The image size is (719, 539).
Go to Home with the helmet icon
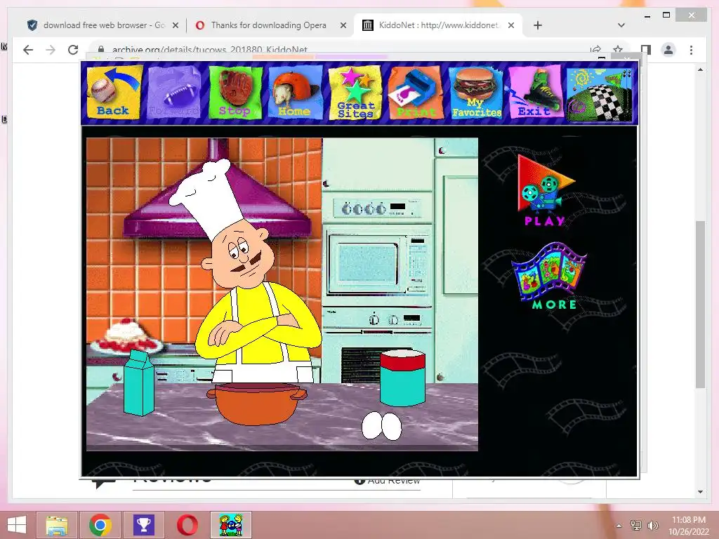(x=295, y=92)
